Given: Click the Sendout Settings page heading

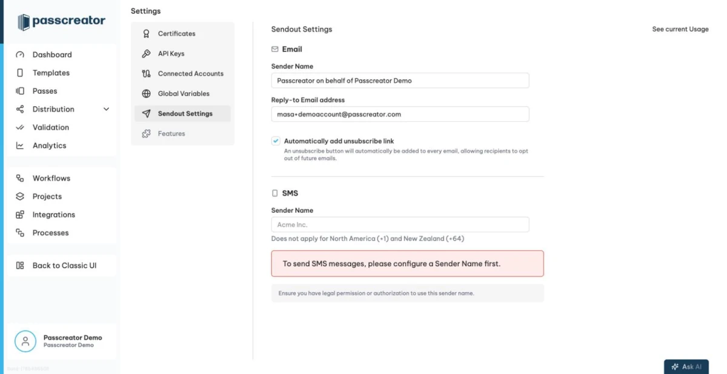Looking at the screenshot, I should tap(302, 29).
